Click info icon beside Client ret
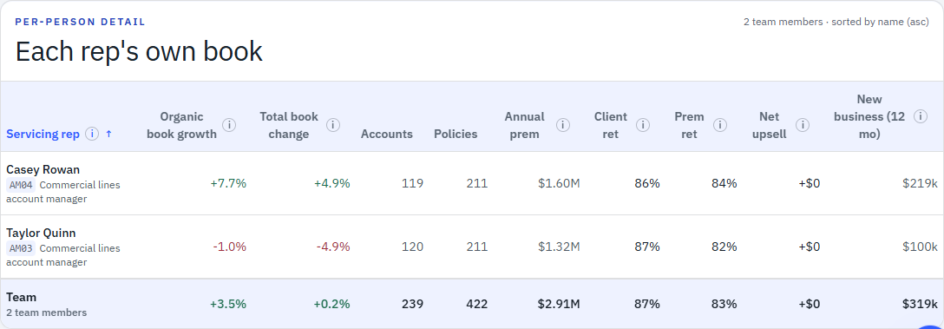The width and height of the screenshot is (944, 329). click(x=643, y=125)
